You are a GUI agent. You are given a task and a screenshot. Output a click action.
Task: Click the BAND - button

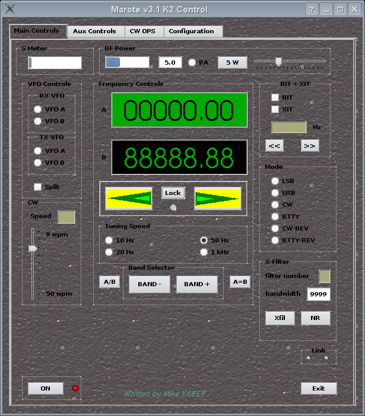pos(150,284)
